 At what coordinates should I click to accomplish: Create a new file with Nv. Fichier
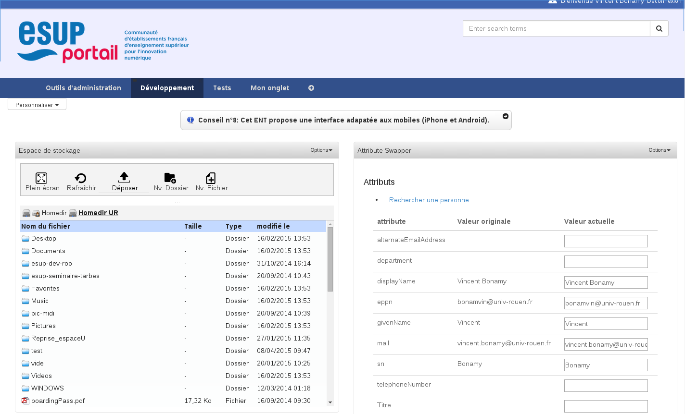pyautogui.click(x=211, y=178)
